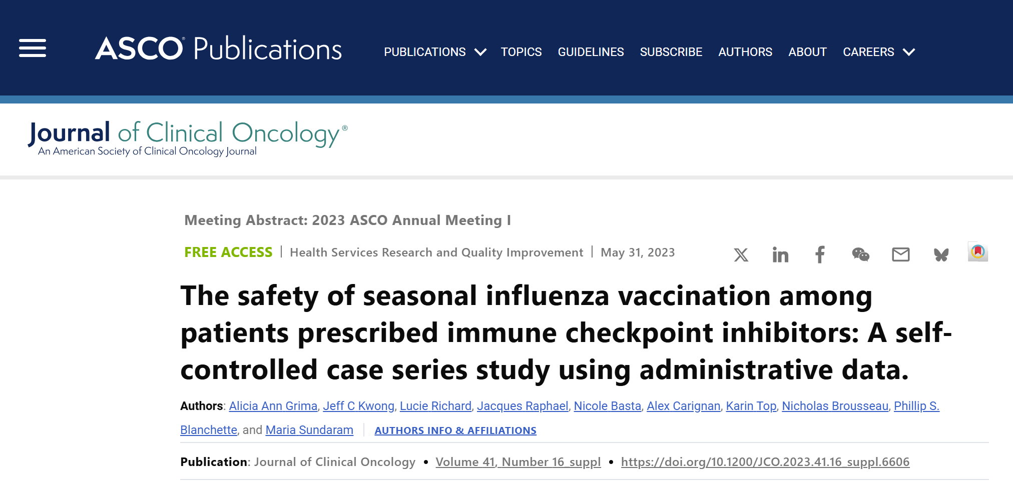The height and width of the screenshot is (494, 1013).
Task: Go to Topics menu item
Action: tap(521, 52)
